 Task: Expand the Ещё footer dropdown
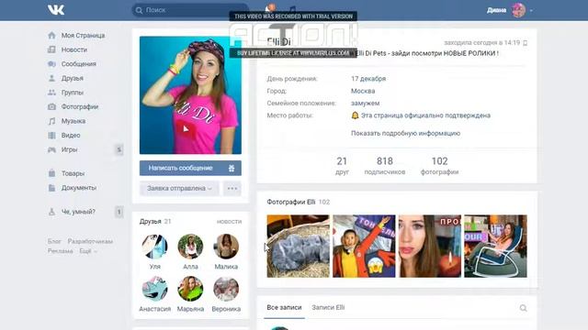(88, 251)
